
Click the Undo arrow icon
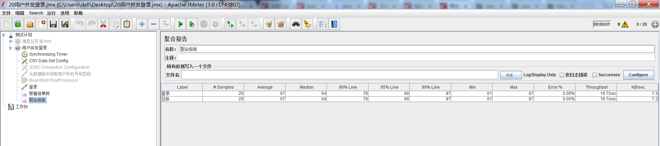tap(80, 24)
